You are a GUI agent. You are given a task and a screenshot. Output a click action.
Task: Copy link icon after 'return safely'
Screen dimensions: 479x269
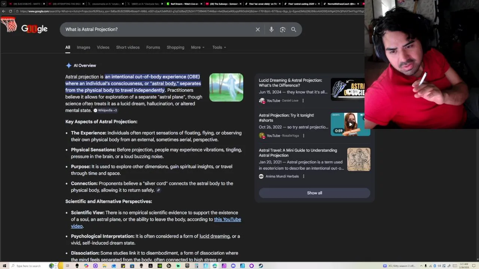click(x=158, y=190)
